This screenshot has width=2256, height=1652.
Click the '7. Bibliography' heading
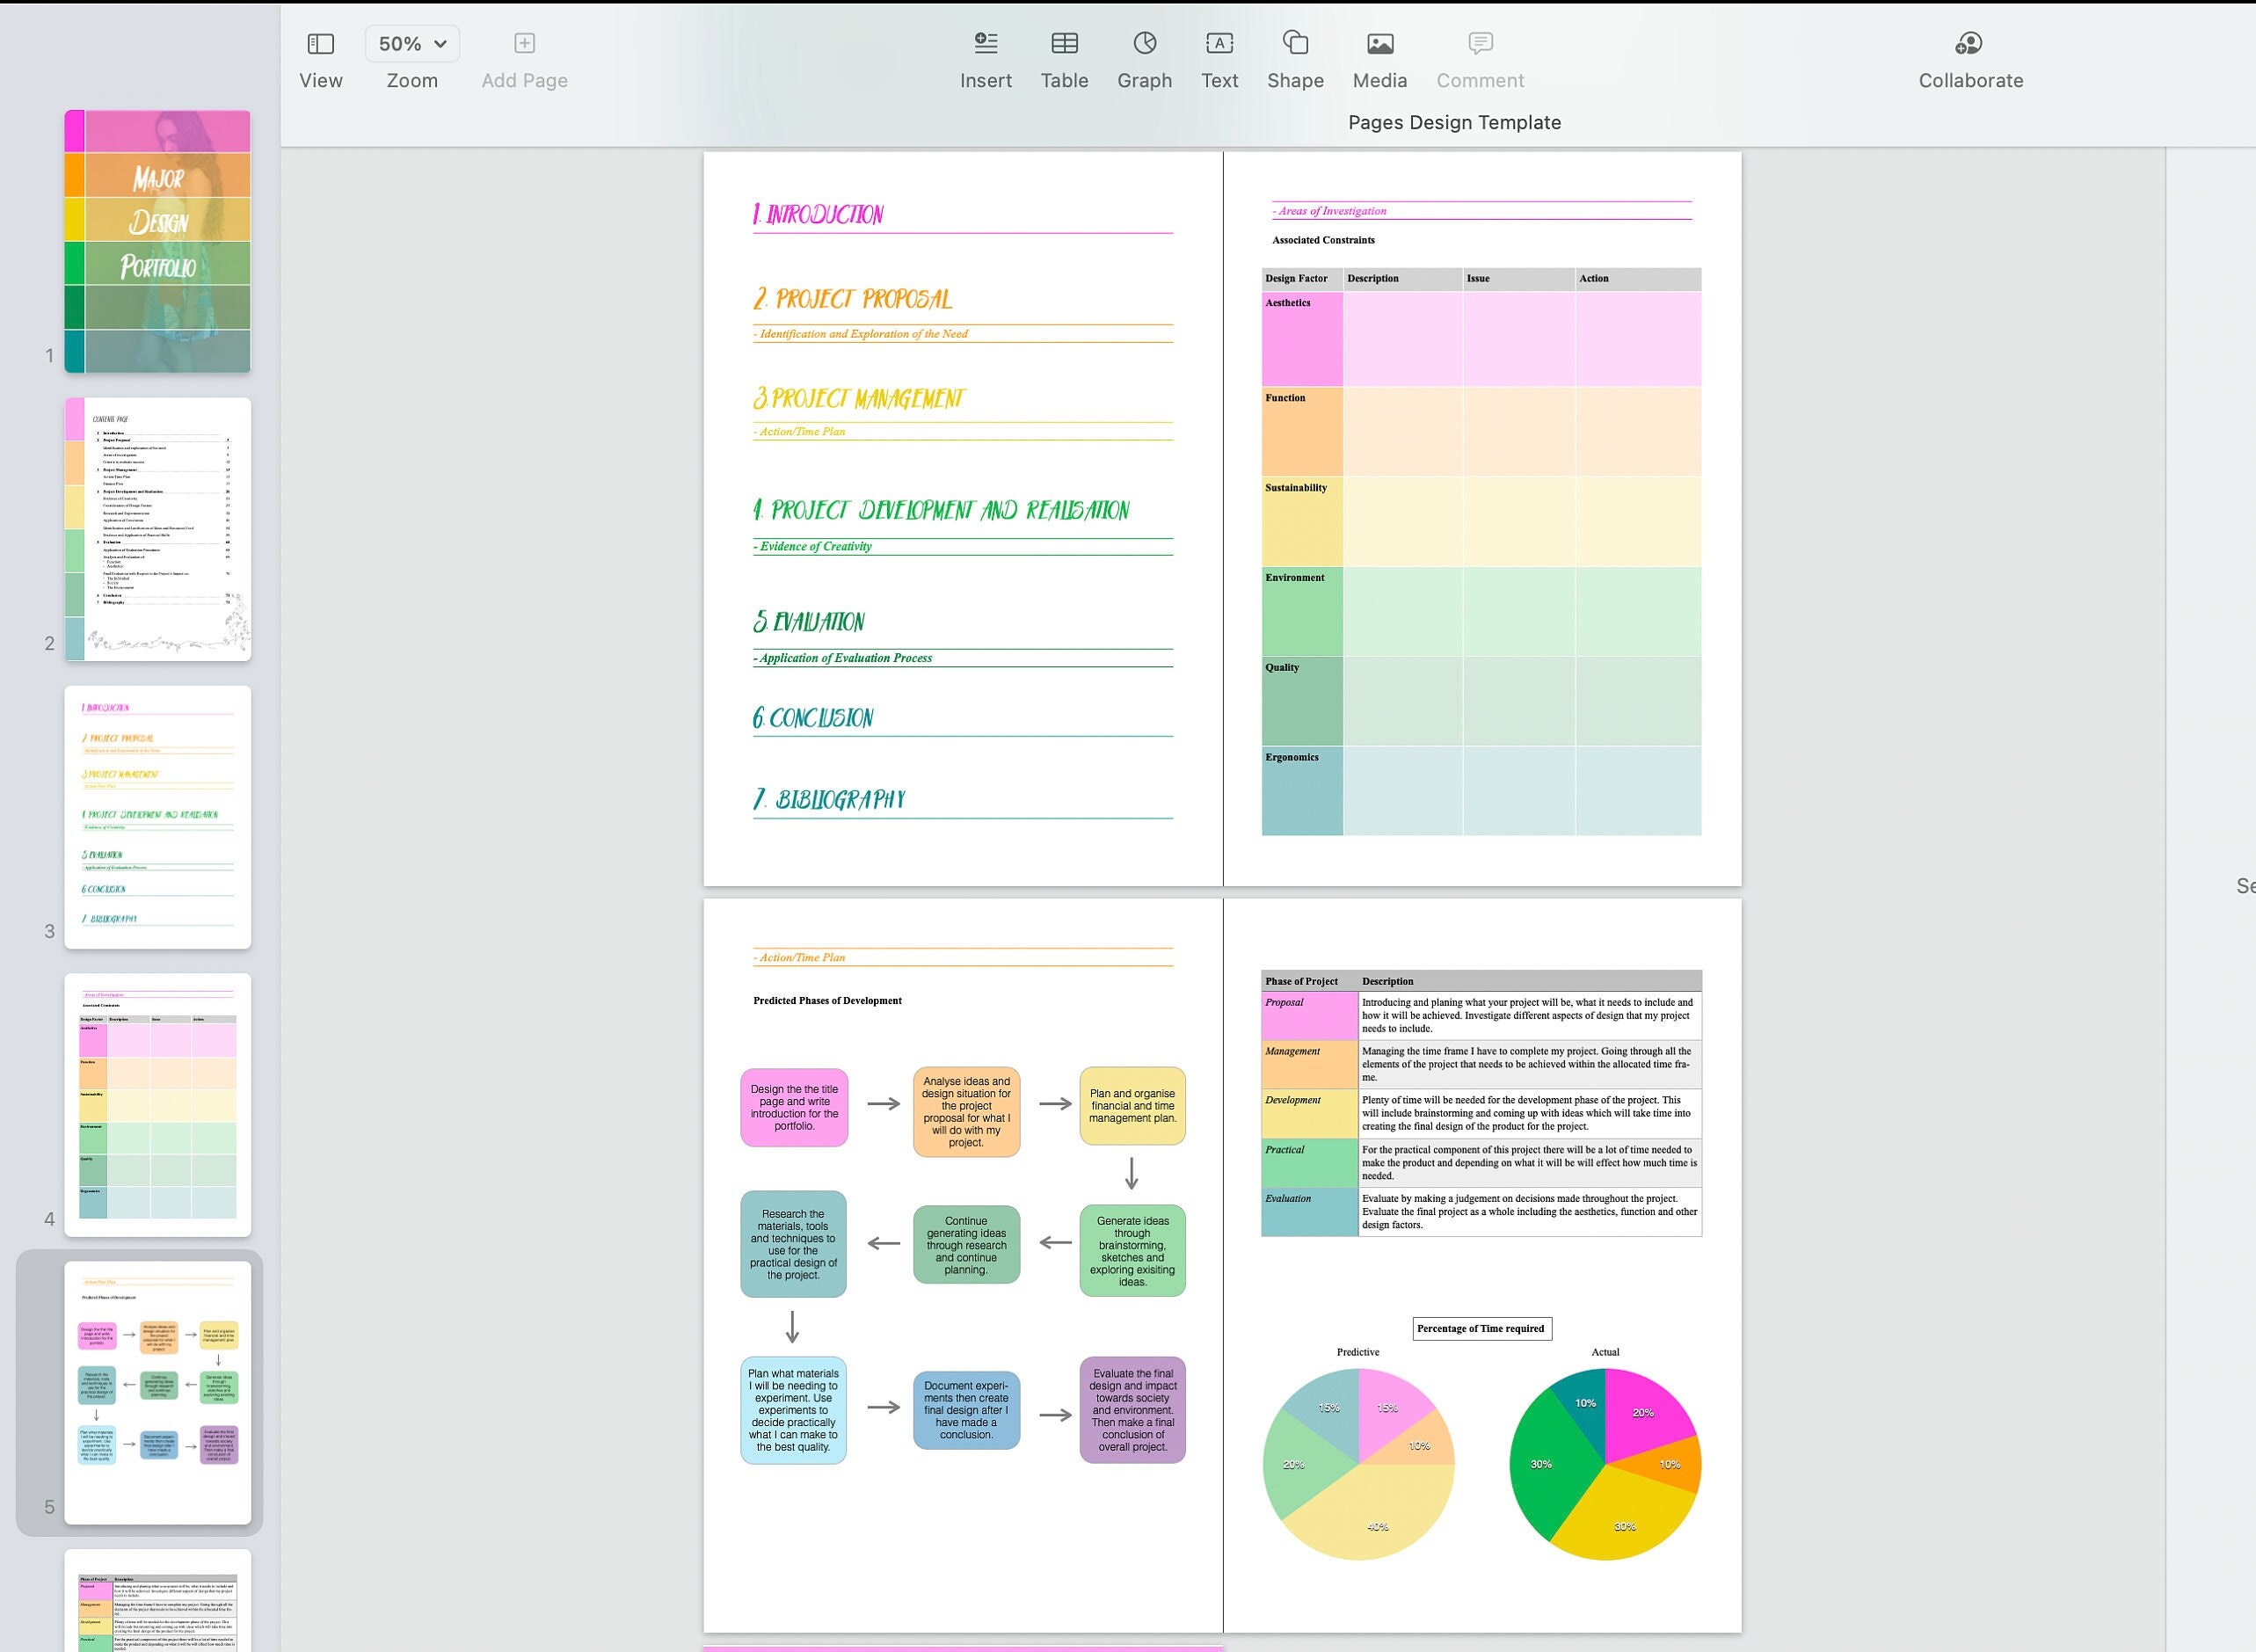829,799
